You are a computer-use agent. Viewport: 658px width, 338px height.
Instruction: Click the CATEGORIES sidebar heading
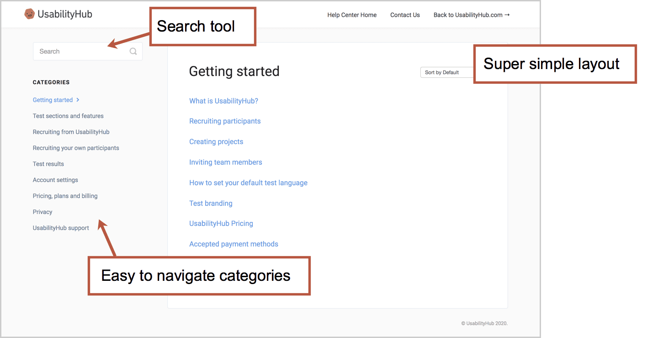[x=51, y=82]
